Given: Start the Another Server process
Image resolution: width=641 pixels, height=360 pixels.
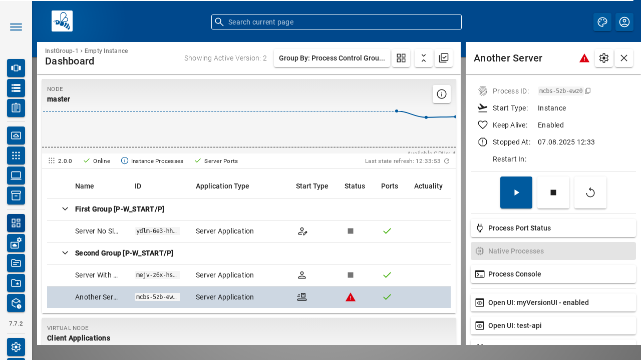Looking at the screenshot, I should [516, 192].
